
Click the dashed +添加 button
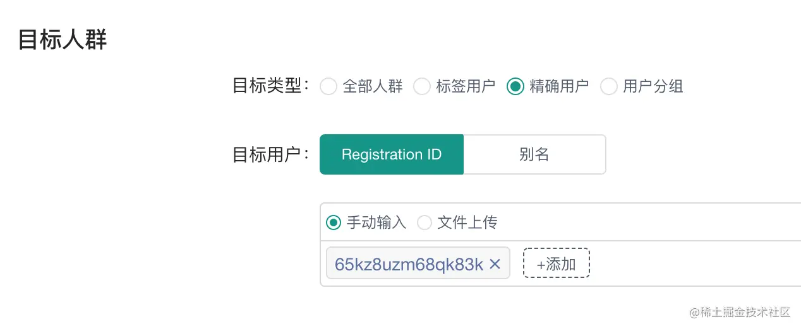pyautogui.click(x=557, y=263)
